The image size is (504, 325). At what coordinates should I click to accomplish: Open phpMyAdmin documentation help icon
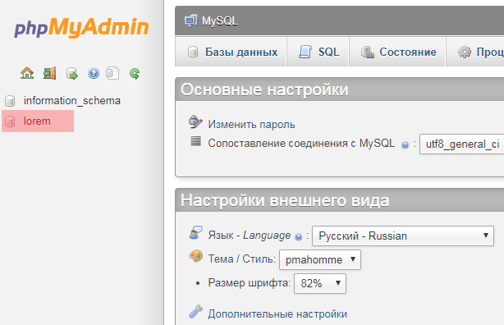94,73
